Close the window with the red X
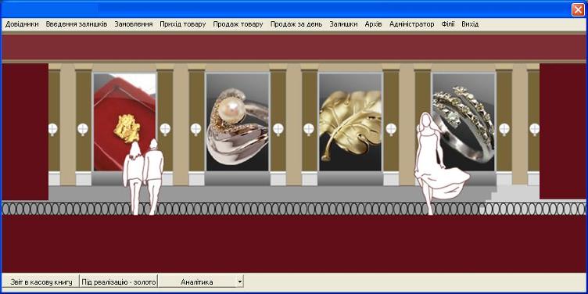The width and height of the screenshot is (588, 294). coord(578,9)
